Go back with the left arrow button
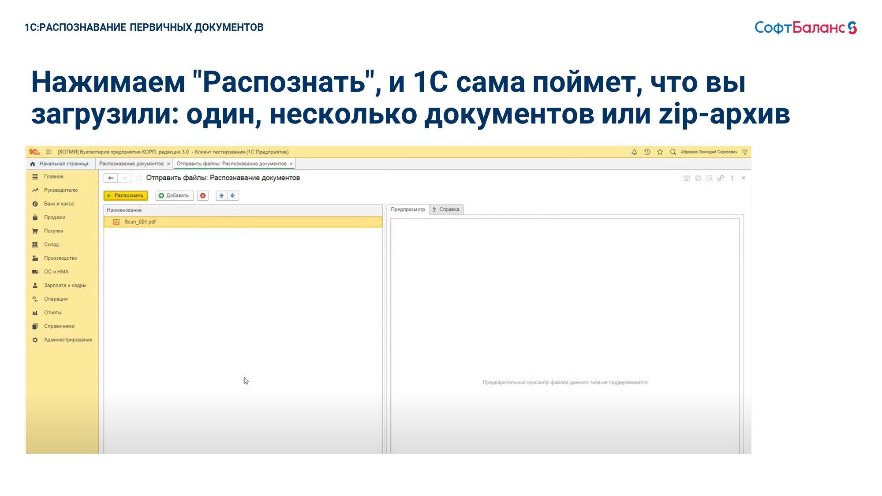882x496 pixels. pyautogui.click(x=111, y=178)
